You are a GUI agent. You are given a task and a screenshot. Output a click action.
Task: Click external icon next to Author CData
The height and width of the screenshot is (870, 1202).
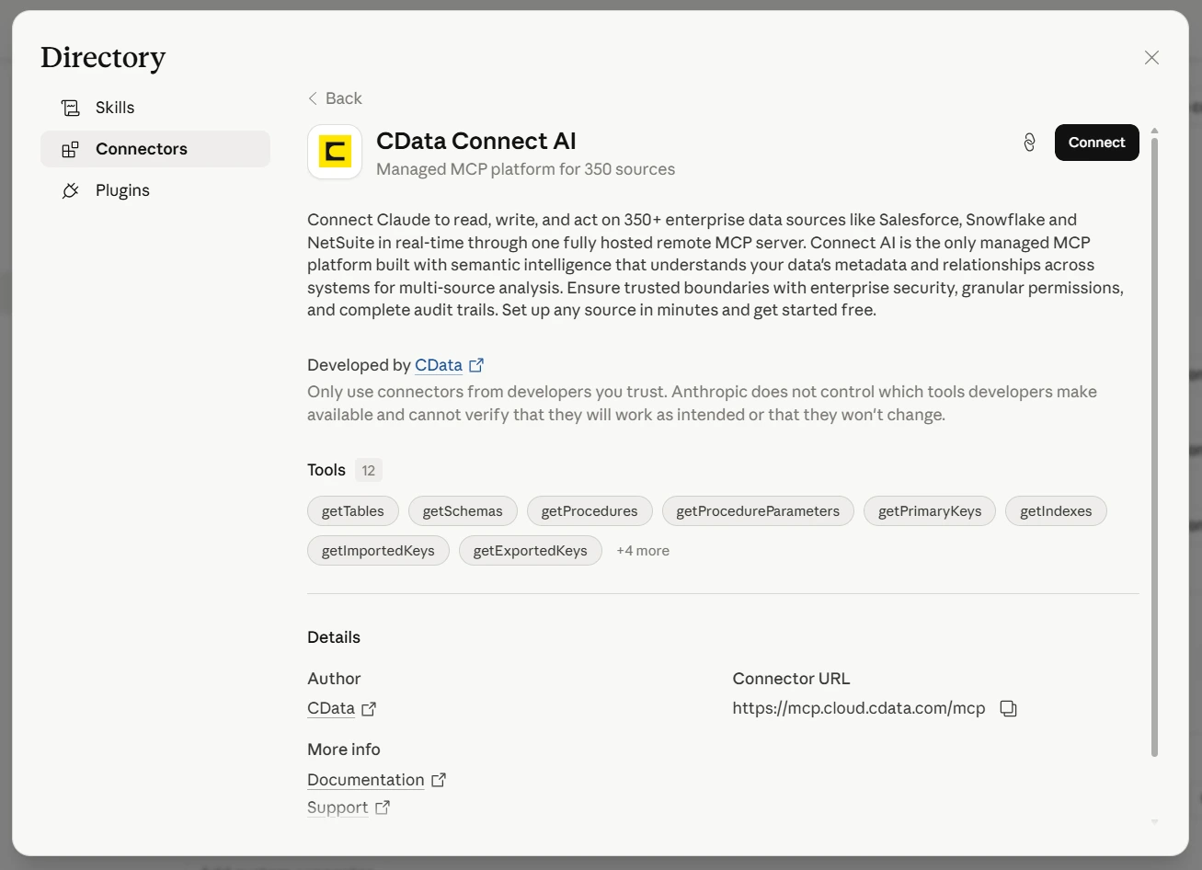(369, 709)
